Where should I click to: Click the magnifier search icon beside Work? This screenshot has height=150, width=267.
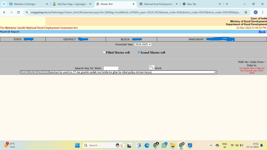pos(151,67)
